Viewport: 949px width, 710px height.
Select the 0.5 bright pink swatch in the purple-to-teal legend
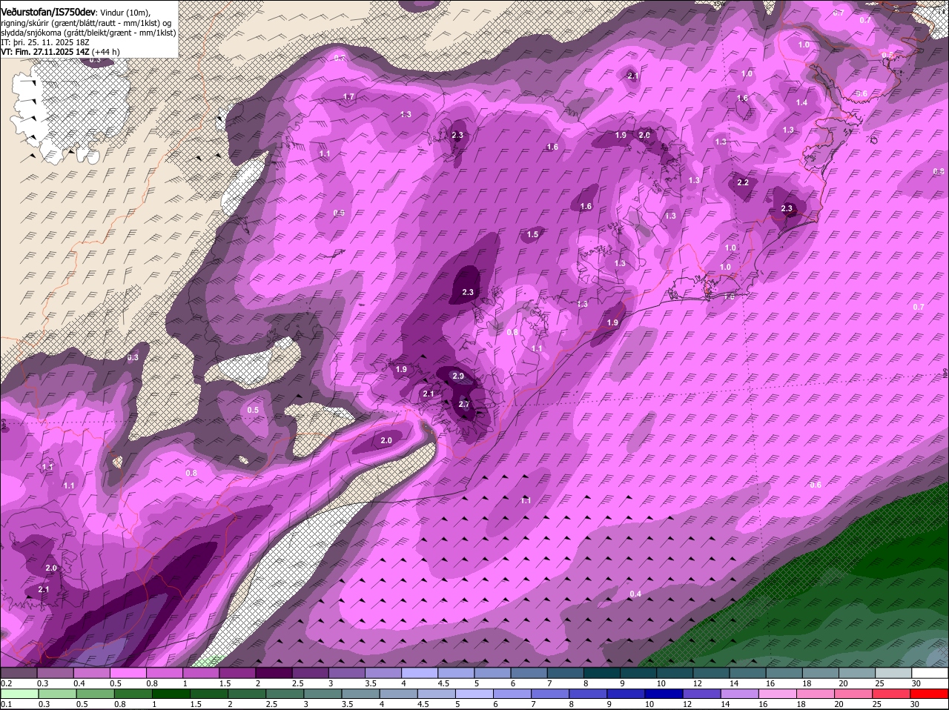[x=128, y=672]
